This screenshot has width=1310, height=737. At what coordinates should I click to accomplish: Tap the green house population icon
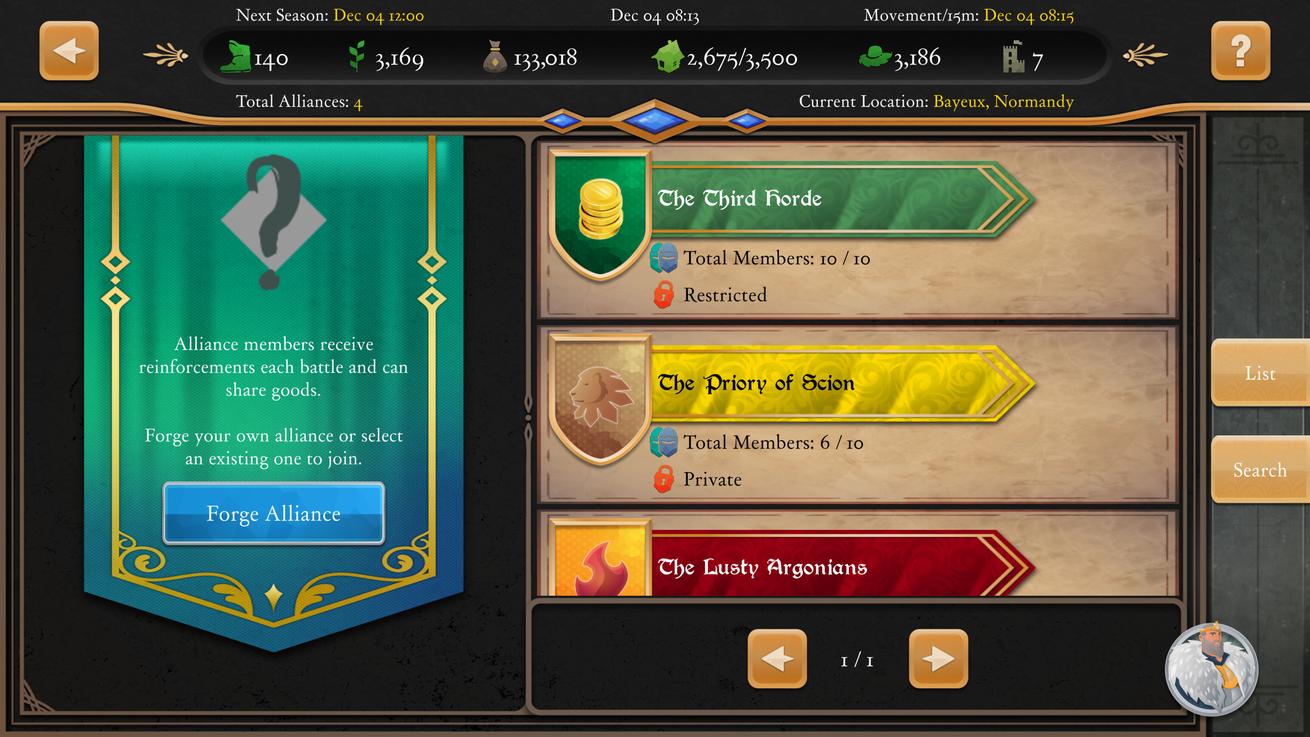(x=667, y=57)
